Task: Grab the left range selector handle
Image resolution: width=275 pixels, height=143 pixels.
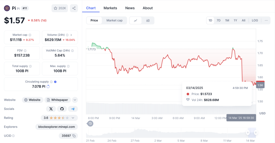Action: pos(248,133)
